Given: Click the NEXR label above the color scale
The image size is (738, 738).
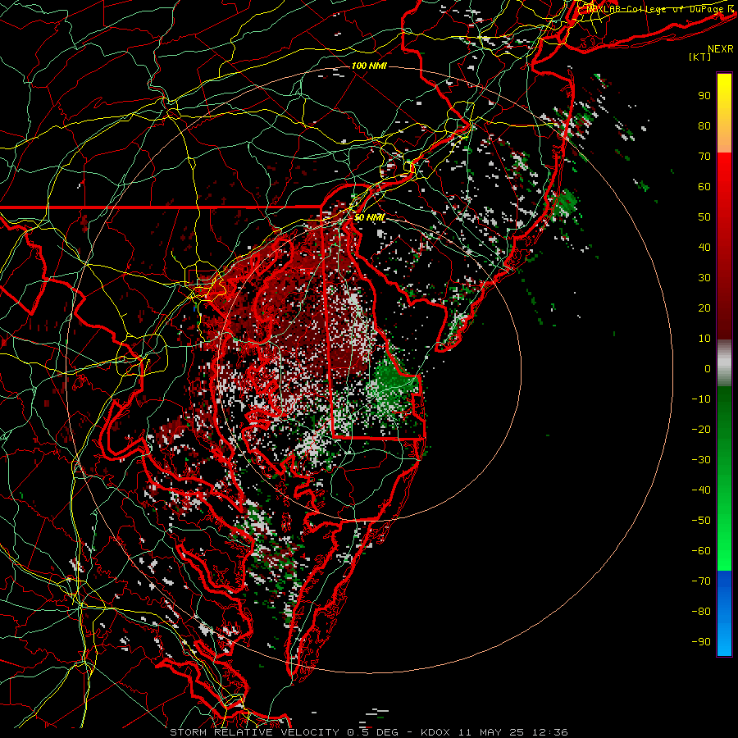Looking at the screenshot, I should coord(720,49).
